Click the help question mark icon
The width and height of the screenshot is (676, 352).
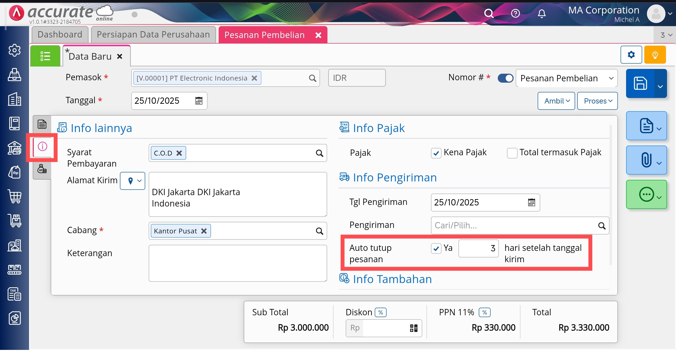515,13
